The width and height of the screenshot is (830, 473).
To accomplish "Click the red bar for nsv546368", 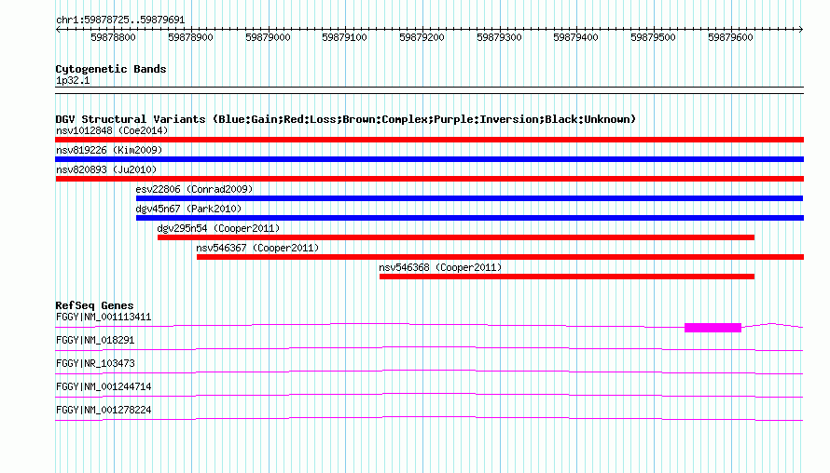I will pos(567,277).
